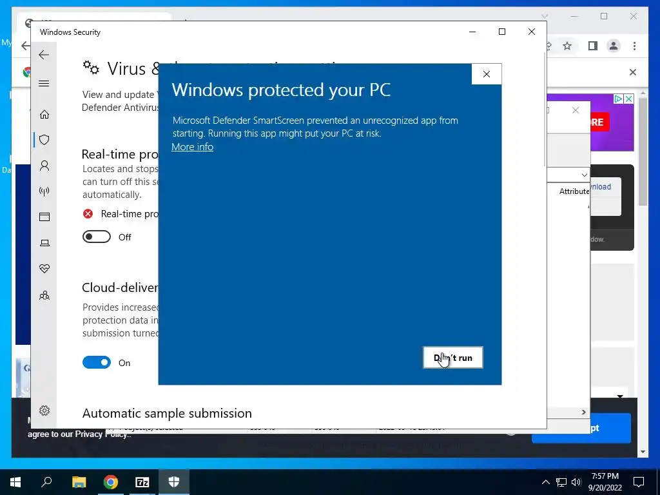Open the hamburger navigation menu
The width and height of the screenshot is (660, 495).
tap(44, 83)
